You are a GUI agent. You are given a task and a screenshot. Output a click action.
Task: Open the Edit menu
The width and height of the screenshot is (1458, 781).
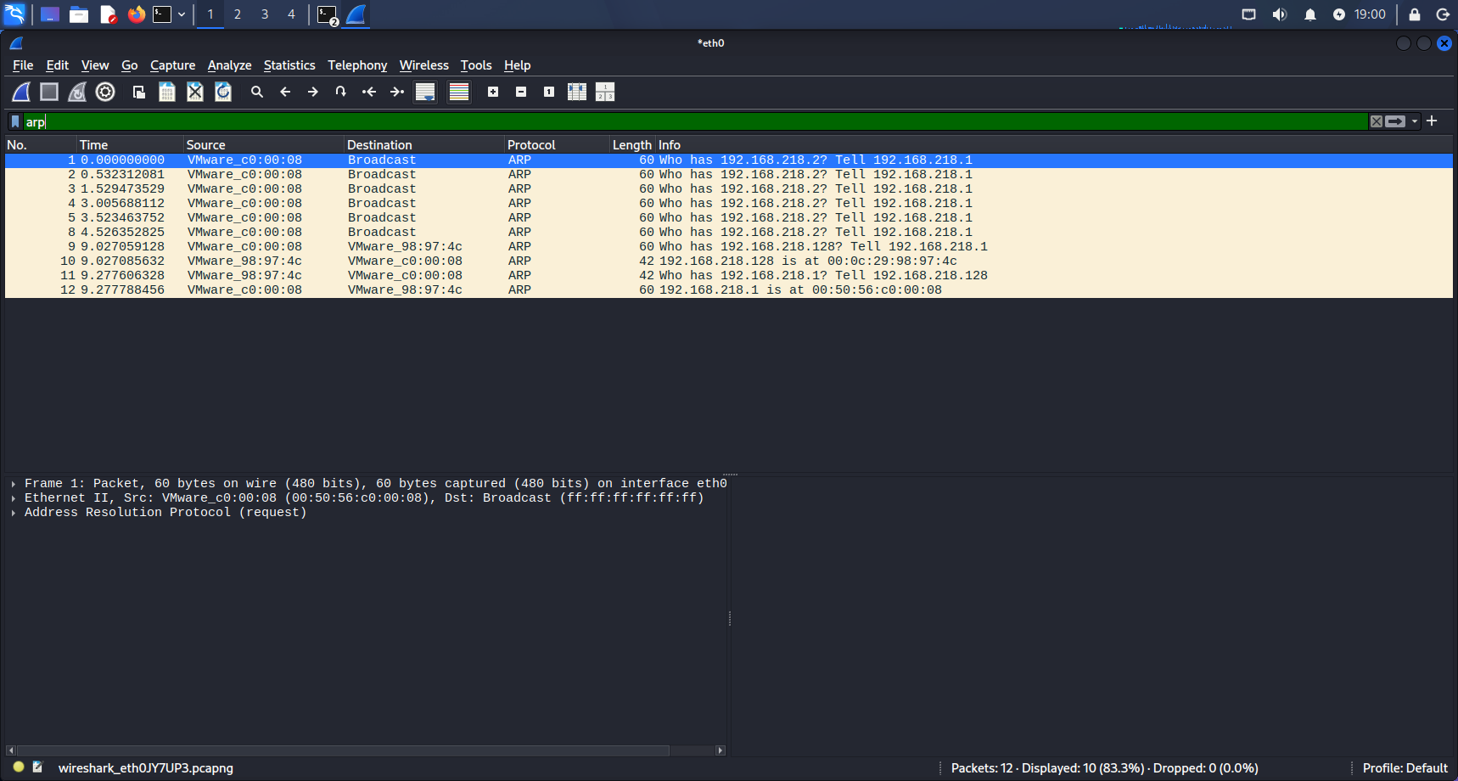pyautogui.click(x=58, y=65)
